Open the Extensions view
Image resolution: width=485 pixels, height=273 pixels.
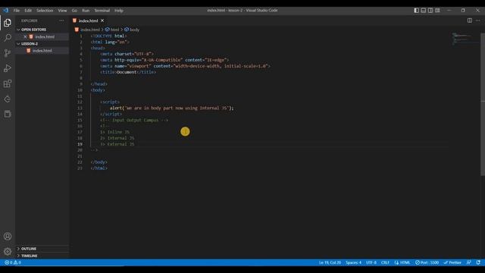coord(8,83)
